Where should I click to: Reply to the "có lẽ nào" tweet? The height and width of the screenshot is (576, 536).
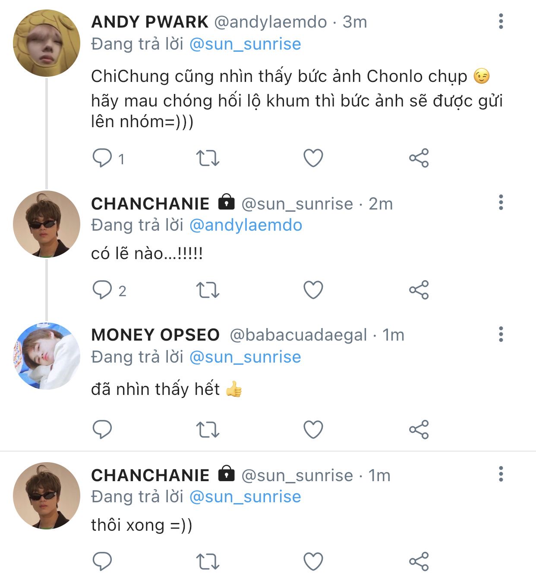click(102, 290)
